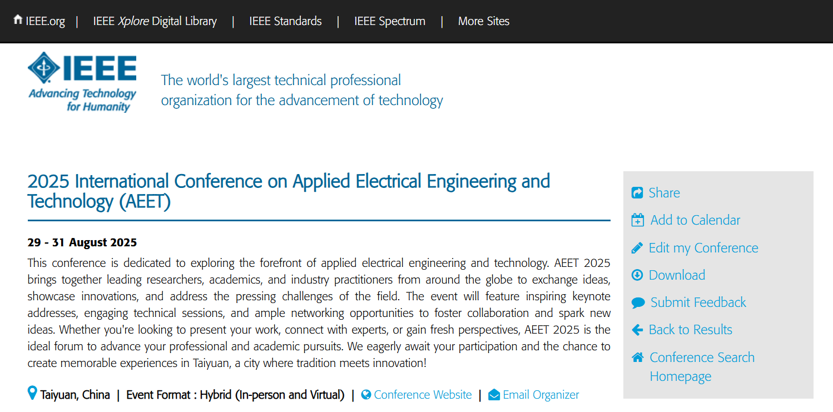Select the pencil icon for Edit my Conference
The width and height of the screenshot is (833, 412).
(x=637, y=247)
